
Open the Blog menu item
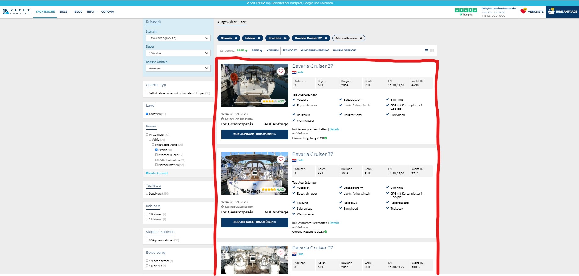coord(78,12)
